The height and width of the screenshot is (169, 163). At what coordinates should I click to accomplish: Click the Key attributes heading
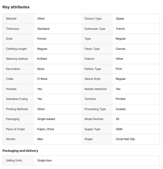[16, 7]
